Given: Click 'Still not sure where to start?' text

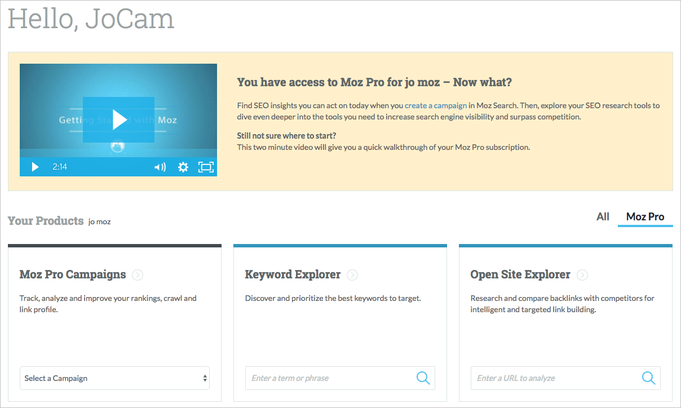Looking at the screenshot, I should [287, 136].
